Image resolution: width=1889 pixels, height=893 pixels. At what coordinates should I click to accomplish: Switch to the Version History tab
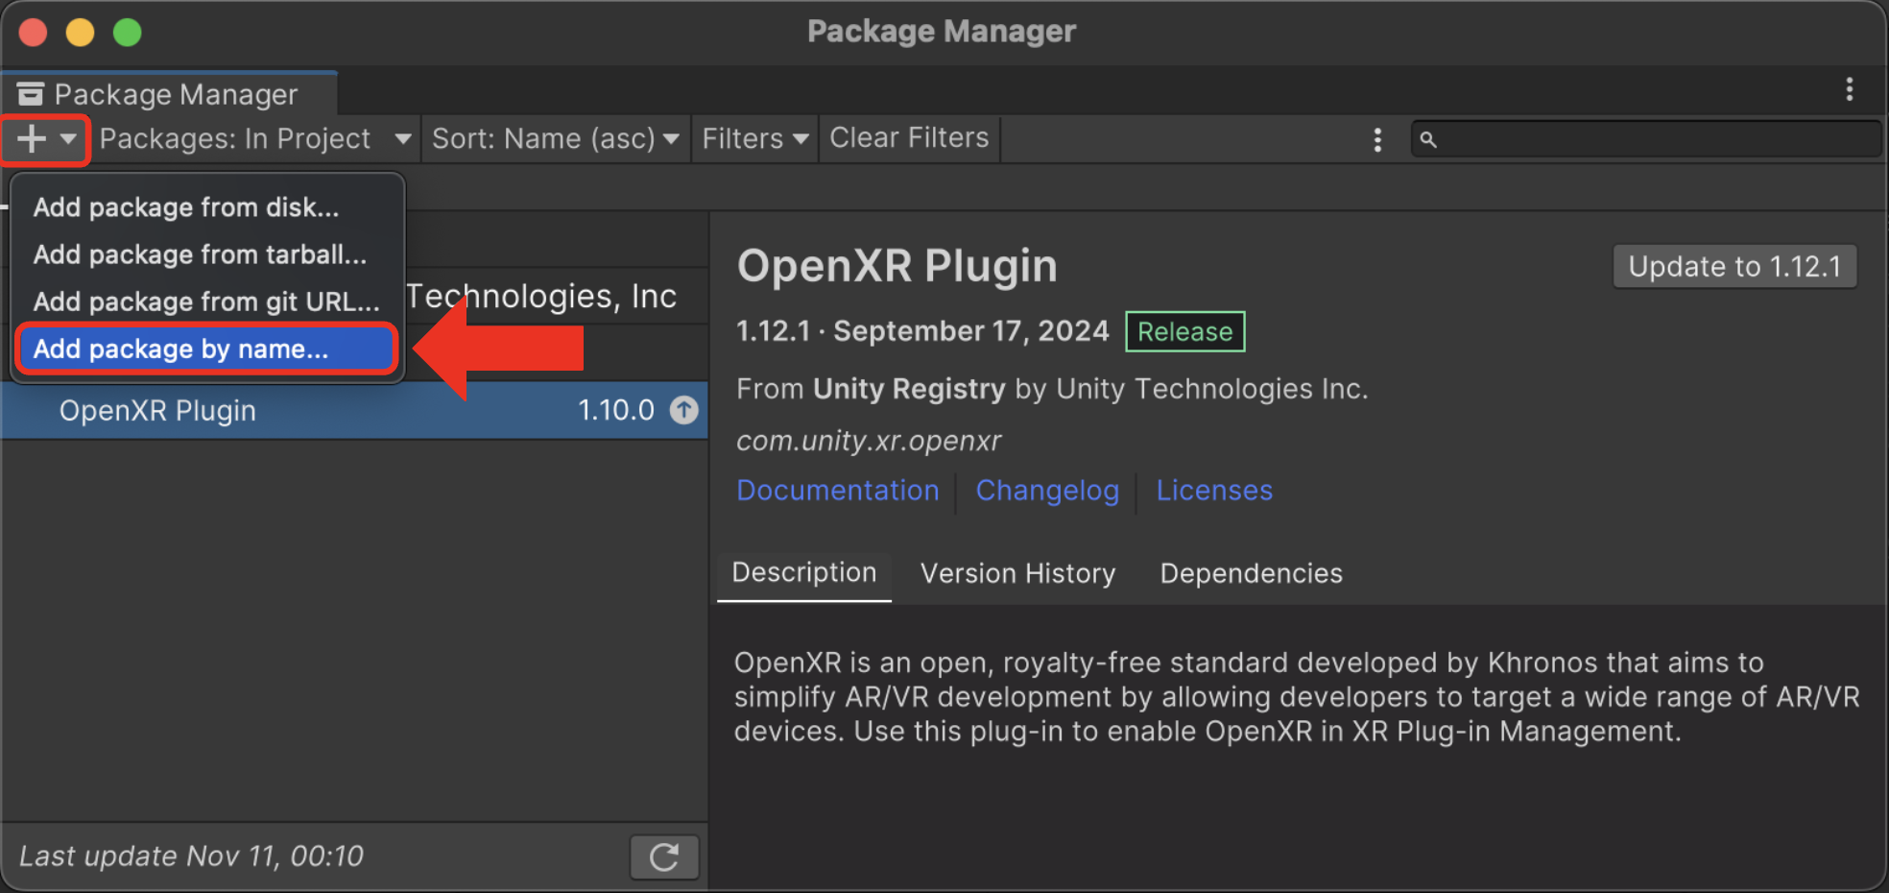1017,573
